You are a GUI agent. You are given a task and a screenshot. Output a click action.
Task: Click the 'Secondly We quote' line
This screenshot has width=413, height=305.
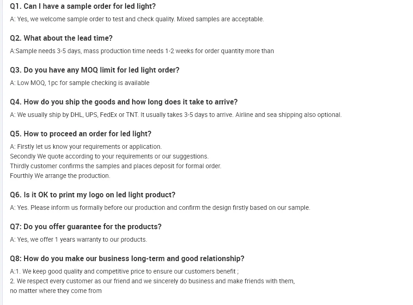[109, 156]
